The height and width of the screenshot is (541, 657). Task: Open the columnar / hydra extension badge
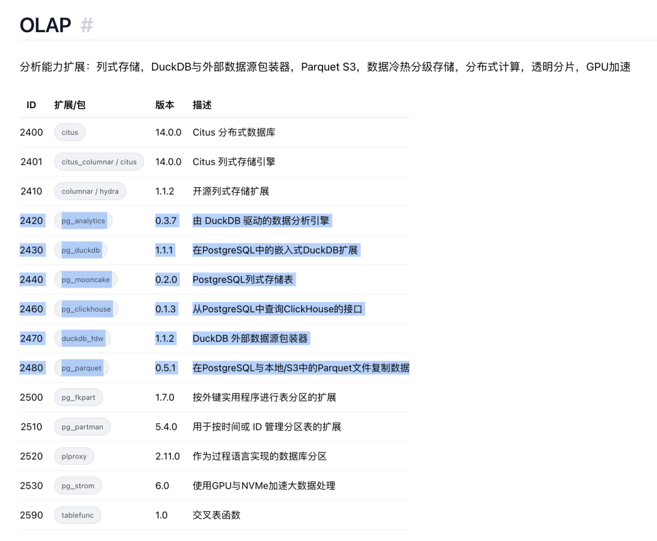point(90,191)
